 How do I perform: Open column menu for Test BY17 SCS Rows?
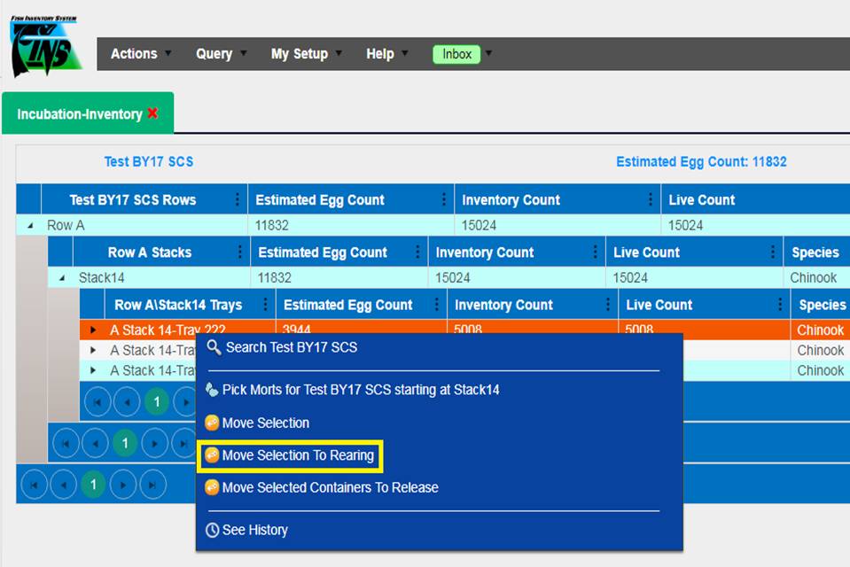pos(237,199)
